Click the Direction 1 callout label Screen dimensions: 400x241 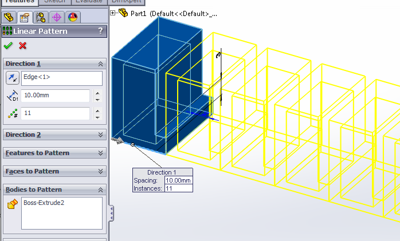point(162,172)
